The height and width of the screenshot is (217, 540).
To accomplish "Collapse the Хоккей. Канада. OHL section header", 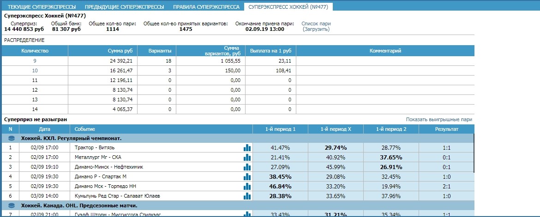I will coord(79,205).
